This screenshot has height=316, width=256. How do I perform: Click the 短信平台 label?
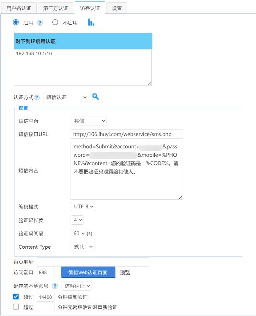pos(28,121)
